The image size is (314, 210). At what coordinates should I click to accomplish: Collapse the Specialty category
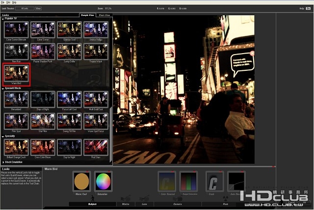[3, 137]
